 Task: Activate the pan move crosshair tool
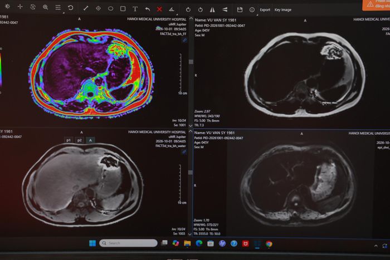(20, 7)
